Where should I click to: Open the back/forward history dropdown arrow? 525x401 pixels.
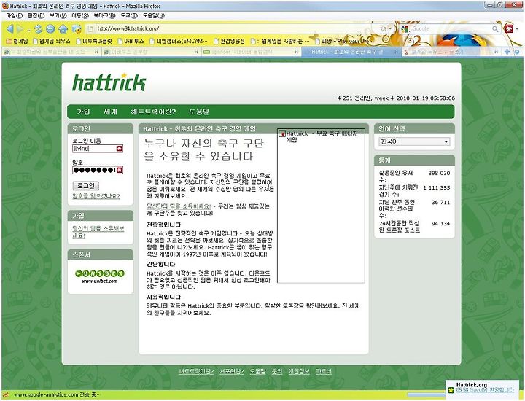[x=28, y=31]
